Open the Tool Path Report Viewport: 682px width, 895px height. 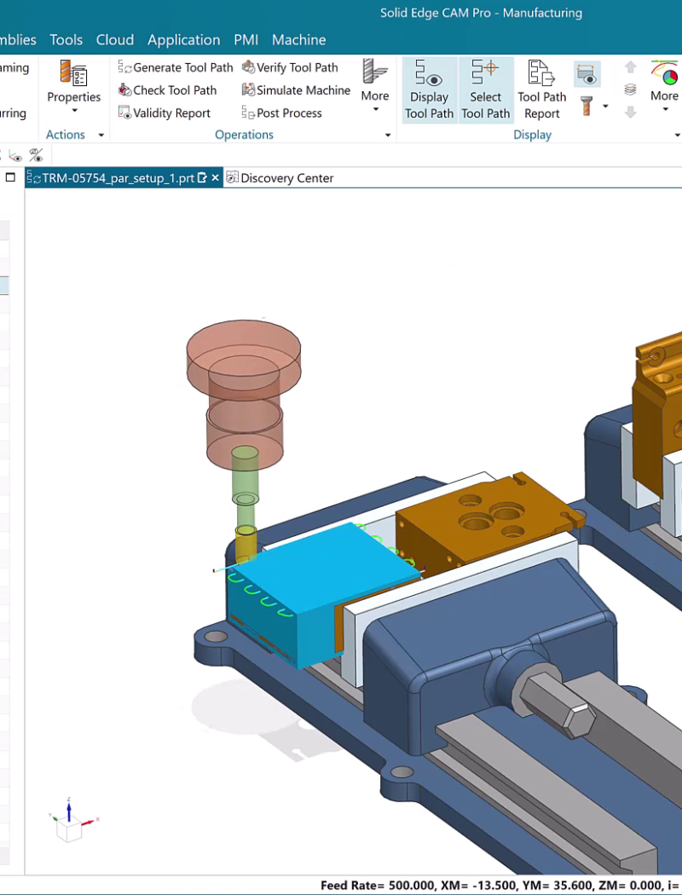(541, 89)
